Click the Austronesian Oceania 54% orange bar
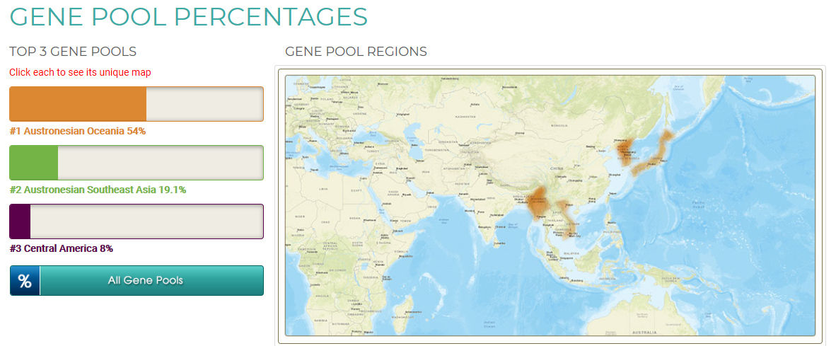The image size is (836, 346). click(x=137, y=104)
